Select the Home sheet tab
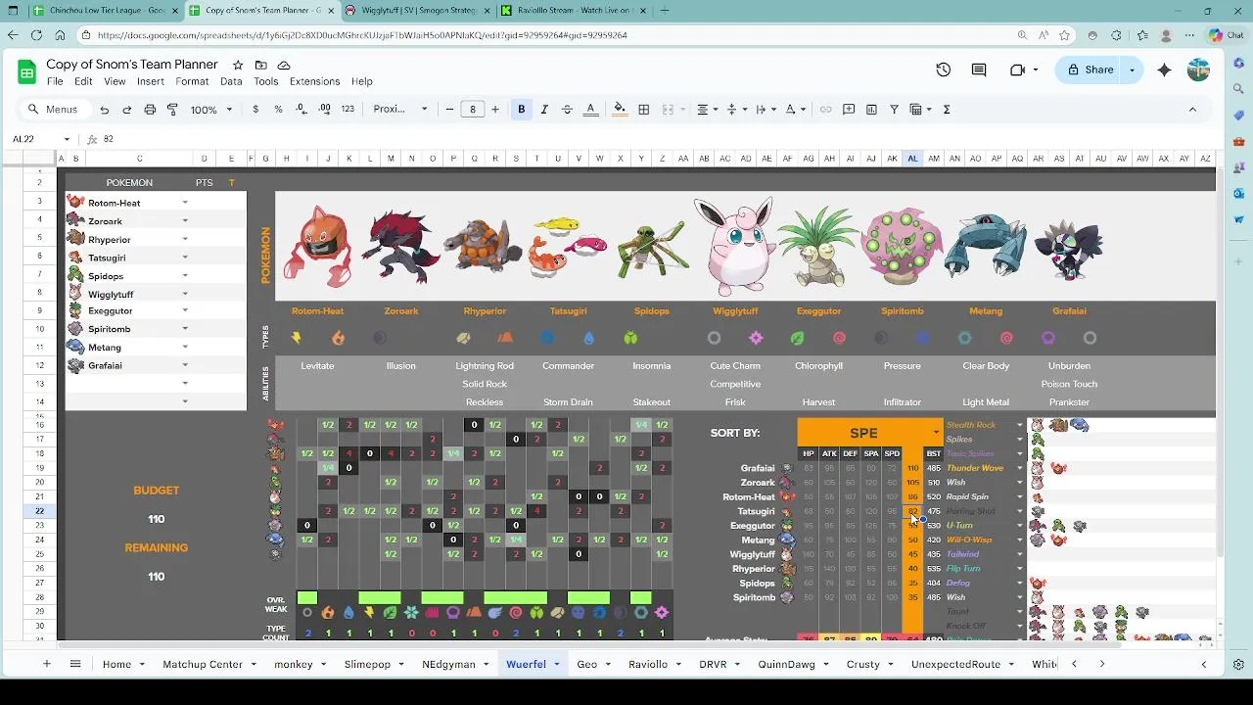 click(x=116, y=664)
